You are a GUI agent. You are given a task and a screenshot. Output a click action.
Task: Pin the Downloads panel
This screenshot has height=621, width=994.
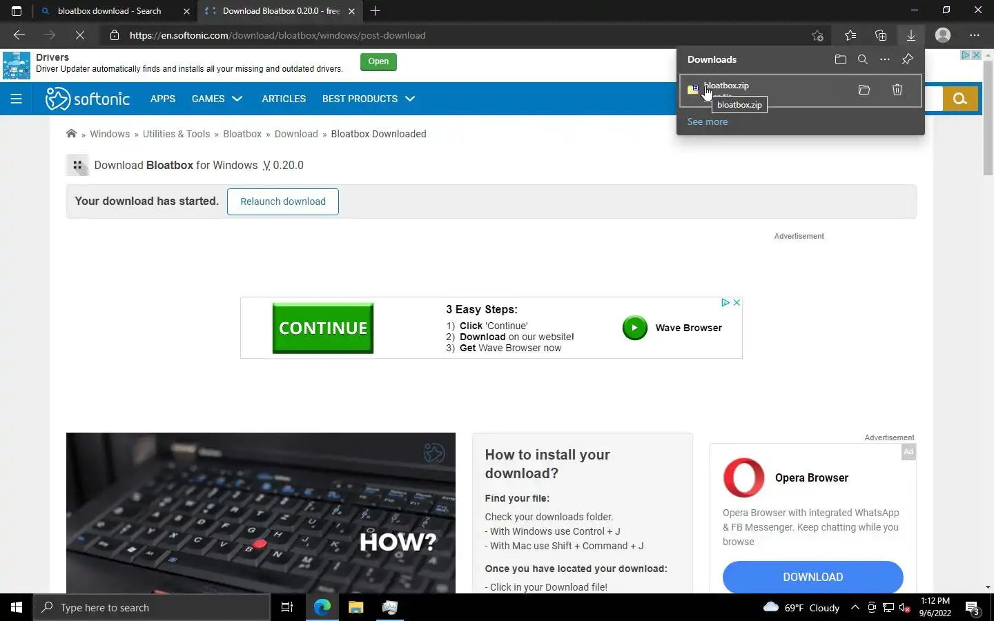907,59
